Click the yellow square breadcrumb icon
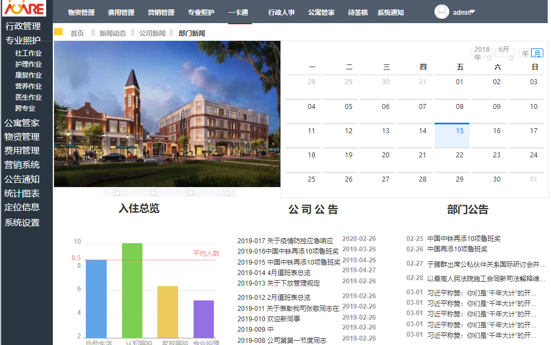The width and height of the screenshot is (551, 345). 58,32
